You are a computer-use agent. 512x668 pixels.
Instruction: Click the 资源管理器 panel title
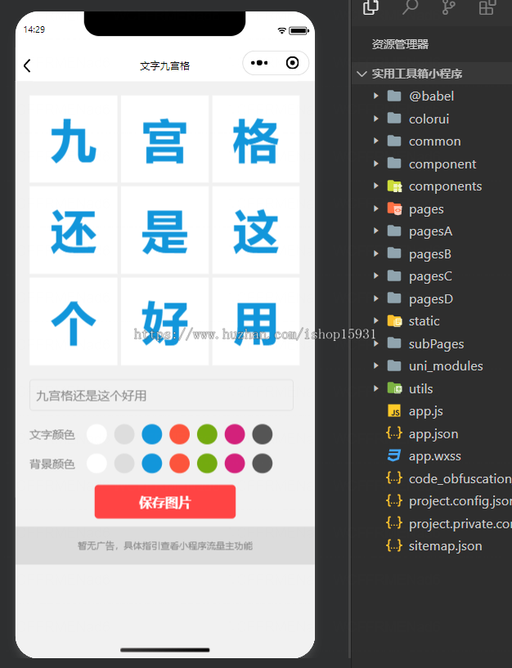[400, 44]
